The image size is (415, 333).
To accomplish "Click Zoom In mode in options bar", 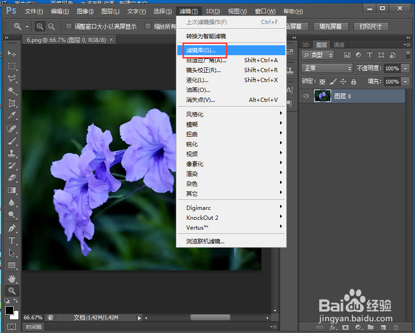I will [40, 26].
